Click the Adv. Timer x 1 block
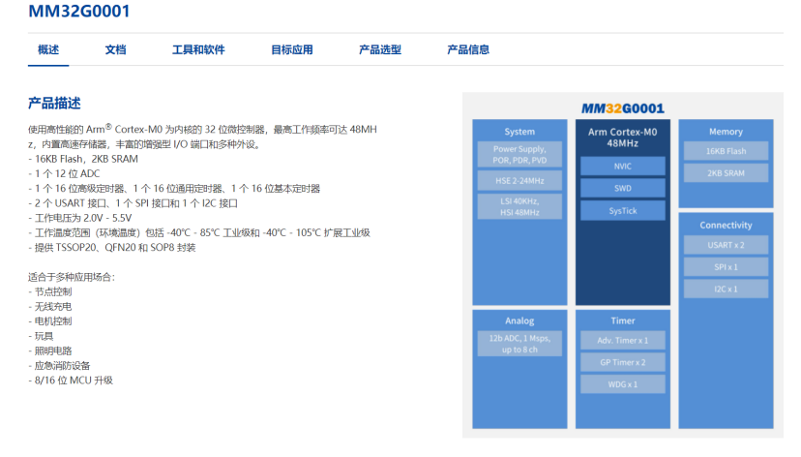 tap(622, 340)
